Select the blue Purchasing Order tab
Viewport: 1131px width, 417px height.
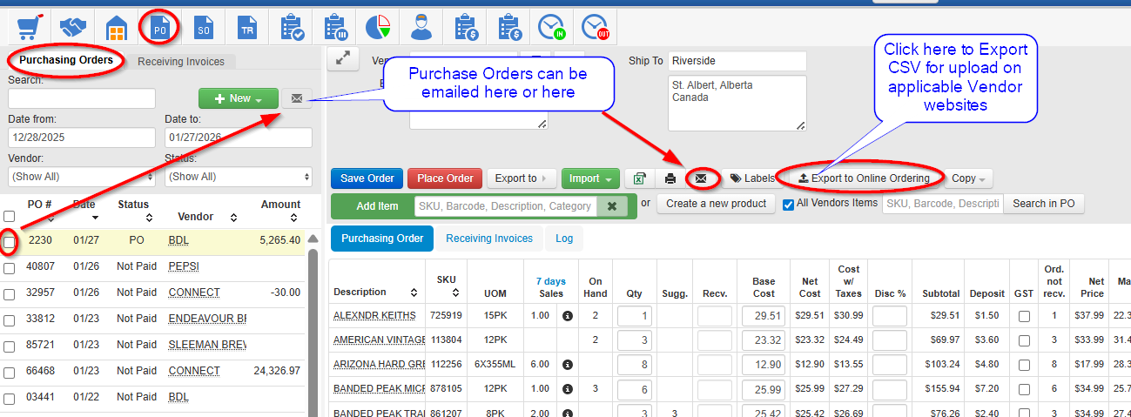point(382,239)
